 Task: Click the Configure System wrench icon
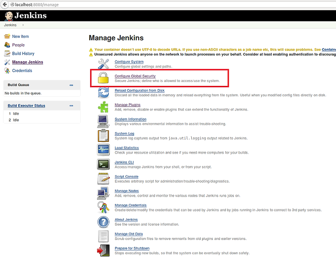click(104, 64)
